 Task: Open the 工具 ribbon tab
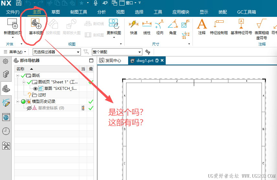pos(158,12)
